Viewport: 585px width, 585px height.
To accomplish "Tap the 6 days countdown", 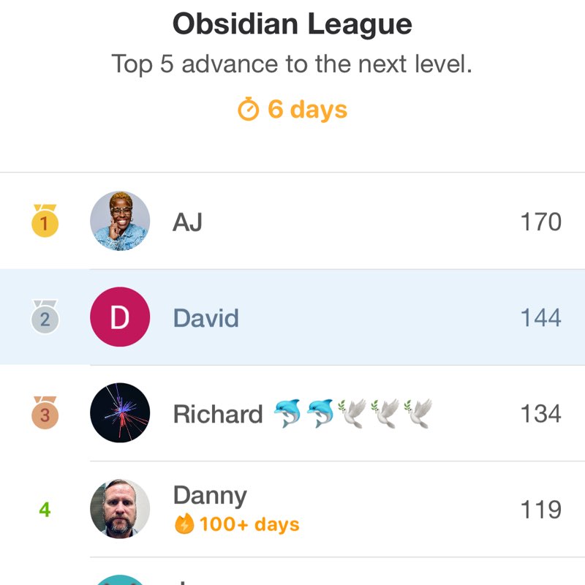I will pyautogui.click(x=307, y=110).
